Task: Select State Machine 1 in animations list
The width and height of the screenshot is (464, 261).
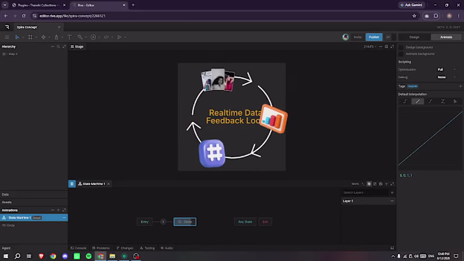Action: click(x=34, y=218)
